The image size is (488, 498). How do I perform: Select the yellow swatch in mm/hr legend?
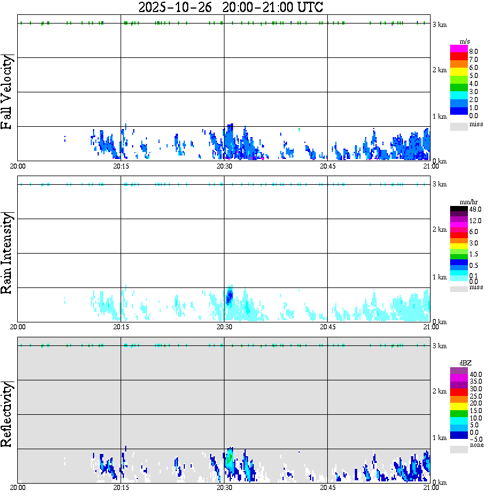click(x=459, y=246)
